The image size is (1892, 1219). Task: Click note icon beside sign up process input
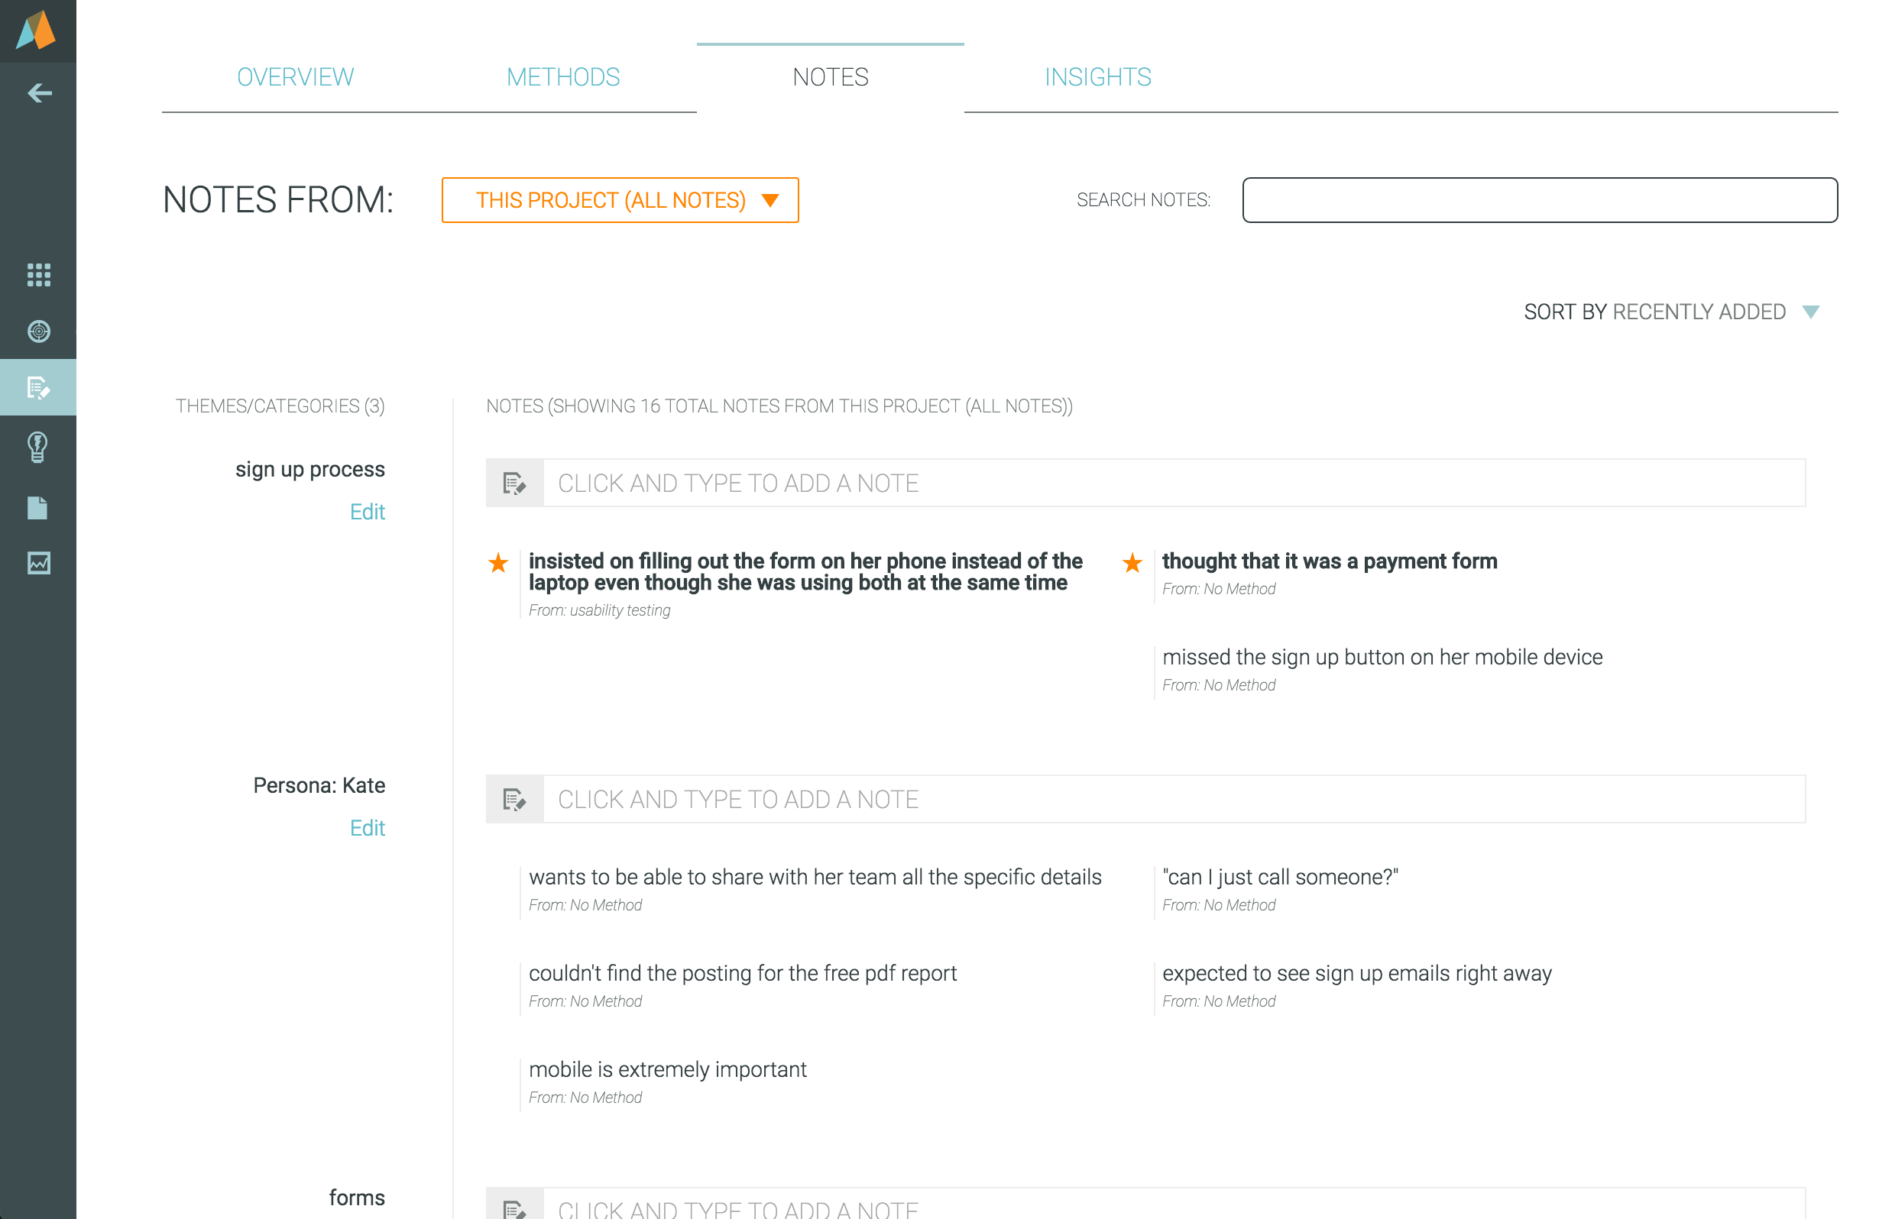[x=515, y=483]
